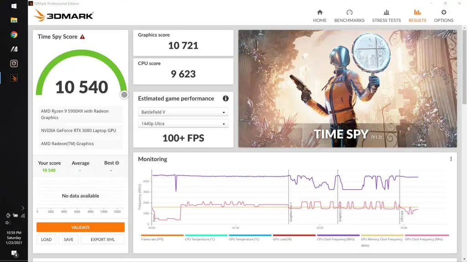Click the CPU test timeline marker
The height and width of the screenshot is (262, 467).
[x=402, y=216]
